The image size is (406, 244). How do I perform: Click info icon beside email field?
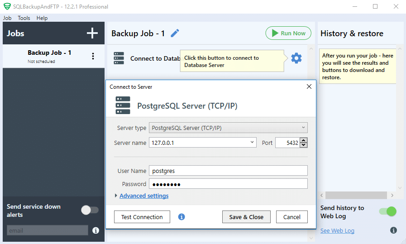click(x=96, y=230)
